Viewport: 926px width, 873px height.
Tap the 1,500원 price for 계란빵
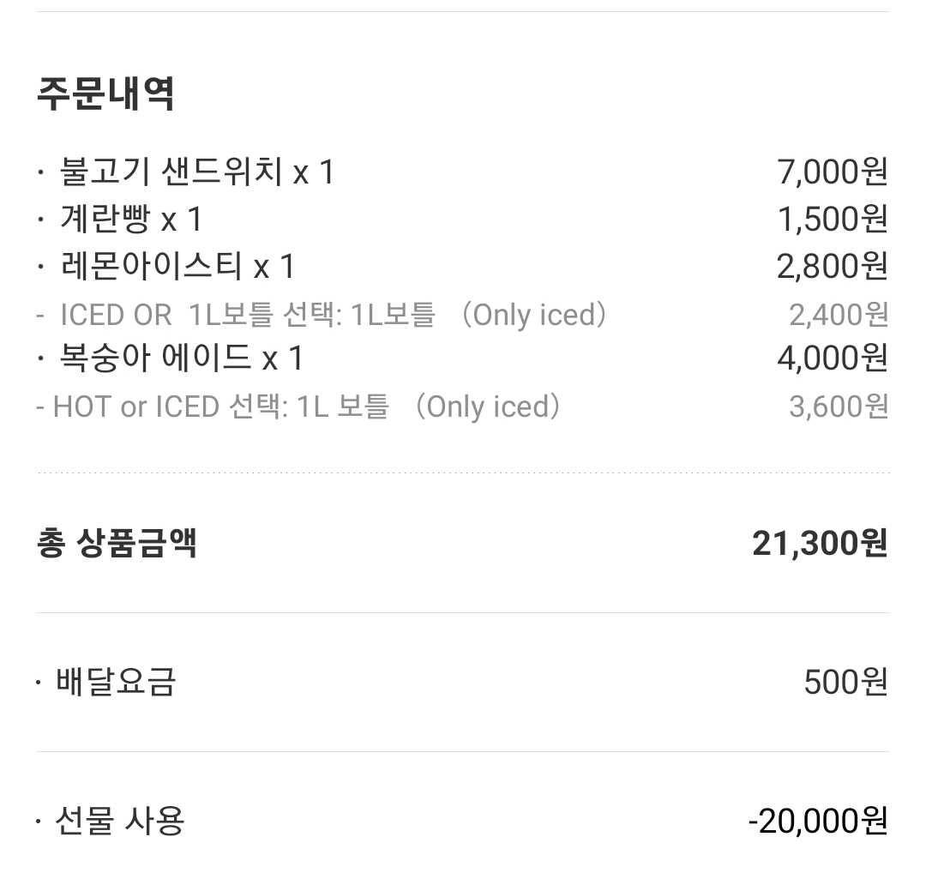833,220
